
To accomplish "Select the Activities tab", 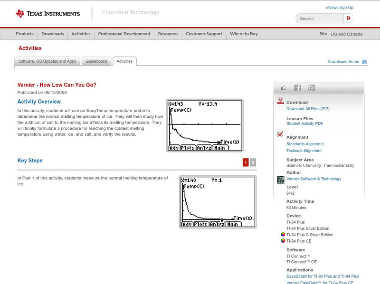I will (x=124, y=61).
